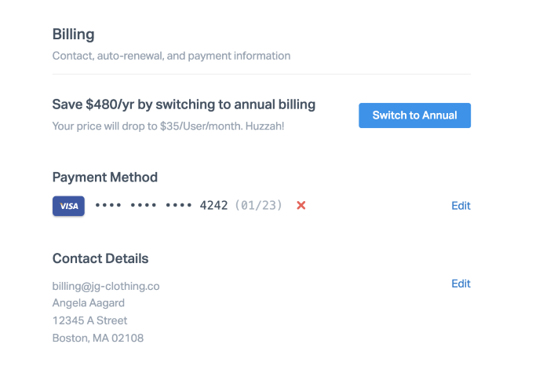Screen dimensions: 543x377
Task: Click the Switch to Annual button
Action: pyautogui.click(x=414, y=115)
